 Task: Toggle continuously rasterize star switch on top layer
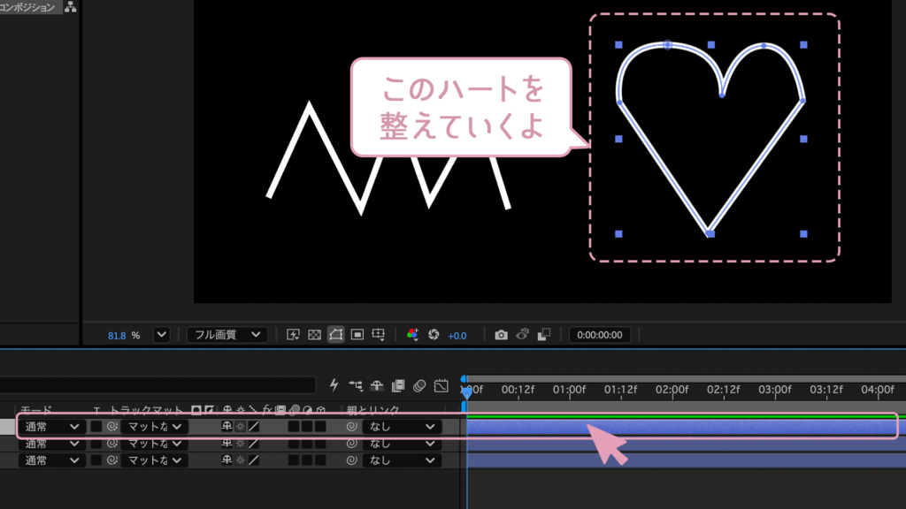pyautogui.click(x=241, y=427)
